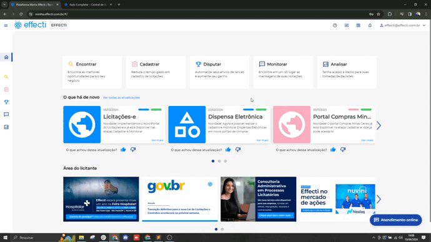Open the browser extensions puzzle icon
This screenshot has height=242, width=431.
coord(390,14)
